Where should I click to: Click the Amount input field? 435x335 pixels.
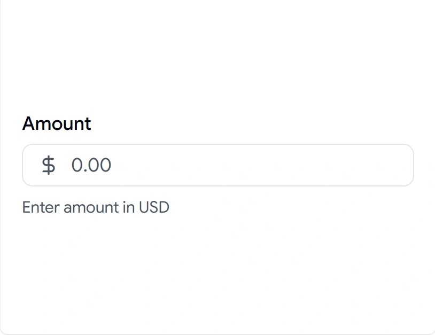[218, 165]
